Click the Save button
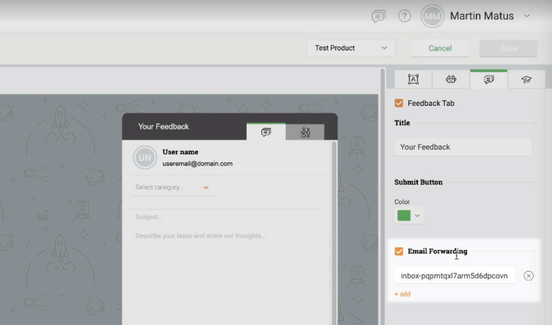The image size is (552, 325). 509,48
